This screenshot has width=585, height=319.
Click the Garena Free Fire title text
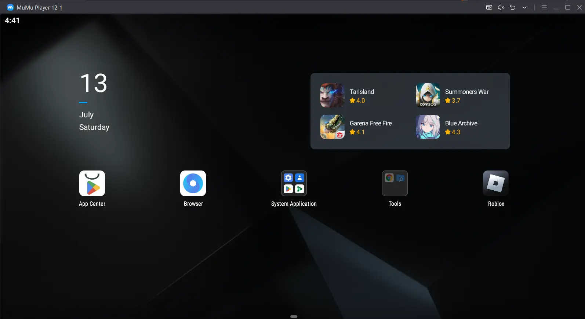point(371,123)
